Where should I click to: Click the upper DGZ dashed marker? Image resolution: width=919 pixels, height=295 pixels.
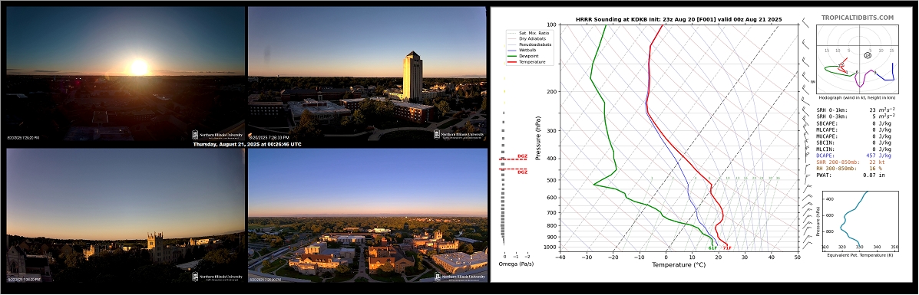pos(514,158)
